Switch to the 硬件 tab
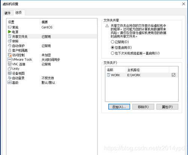The image size is (188, 155). (8, 13)
